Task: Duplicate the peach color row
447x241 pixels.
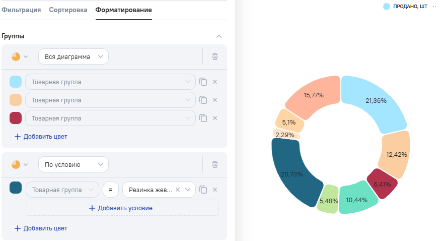Action: [x=203, y=100]
